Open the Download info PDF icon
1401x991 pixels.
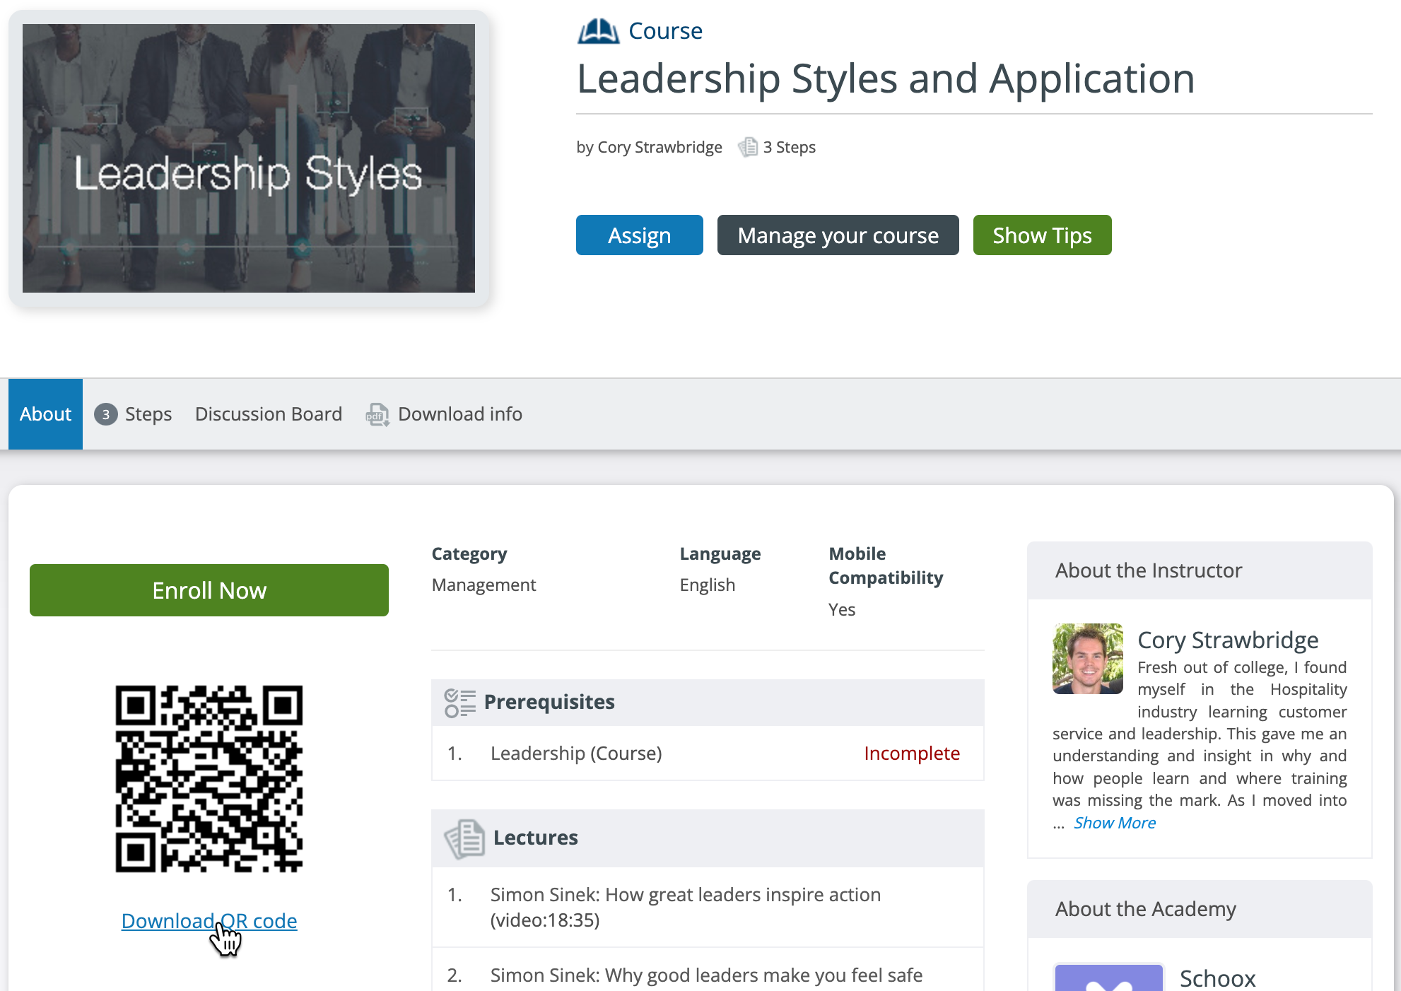pyautogui.click(x=377, y=414)
